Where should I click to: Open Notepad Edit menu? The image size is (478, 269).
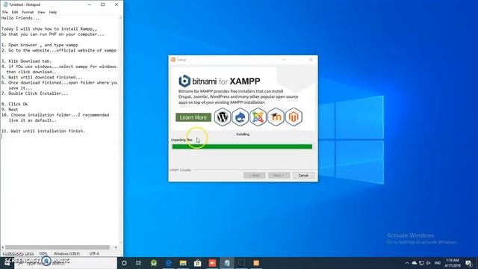pyautogui.click(x=15, y=12)
